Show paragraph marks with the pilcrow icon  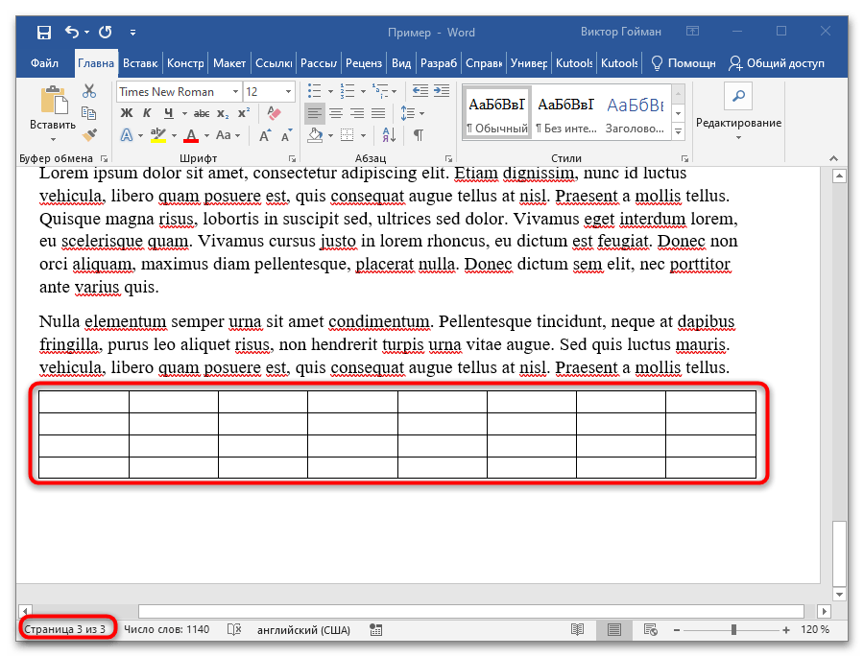tap(419, 135)
